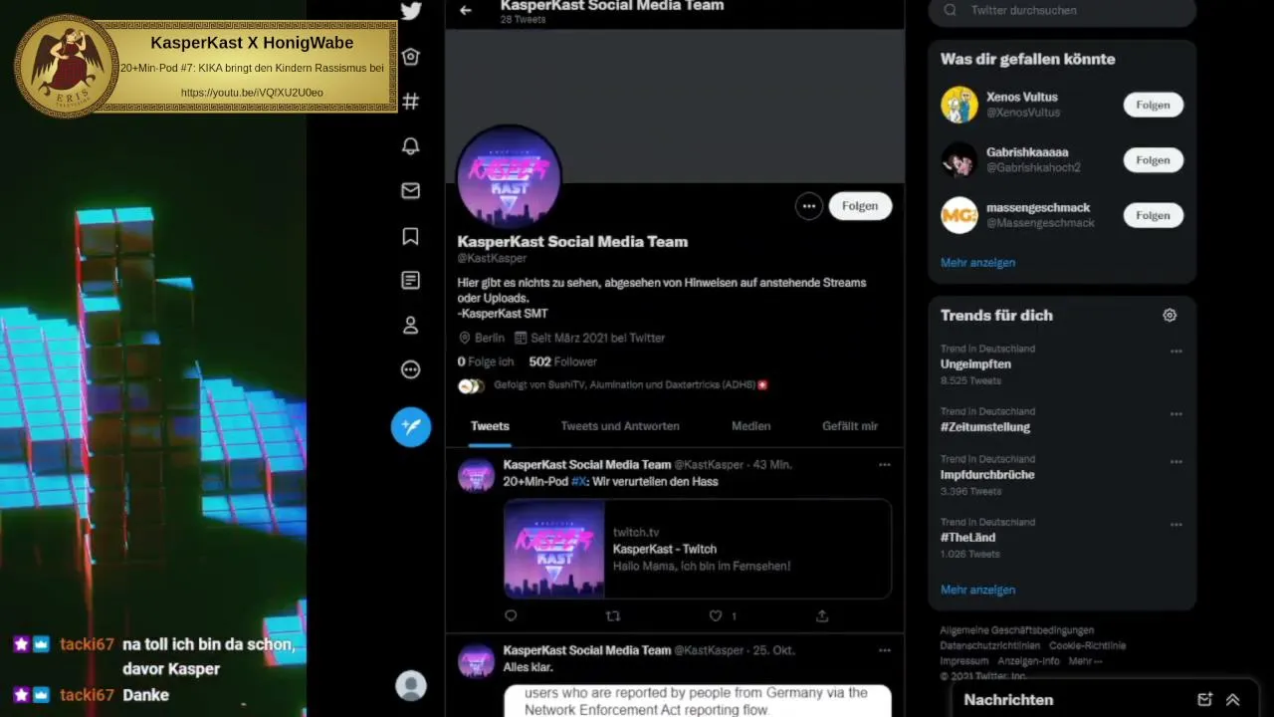This screenshot has height=717, width=1274.
Task: Expand 'Mehr ···' footer link
Action: [x=1085, y=661]
